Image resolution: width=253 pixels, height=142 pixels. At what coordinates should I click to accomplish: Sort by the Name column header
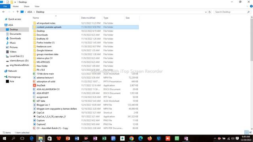point(36,18)
